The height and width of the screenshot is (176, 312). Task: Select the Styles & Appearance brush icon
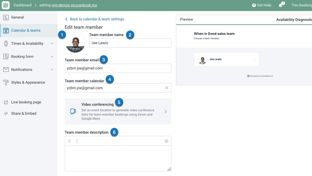pos(6,82)
